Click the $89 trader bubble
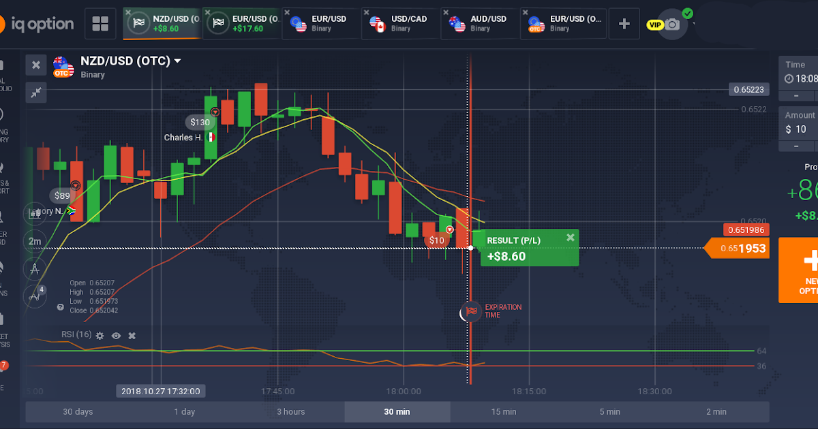The width and height of the screenshot is (818, 429). [62, 196]
